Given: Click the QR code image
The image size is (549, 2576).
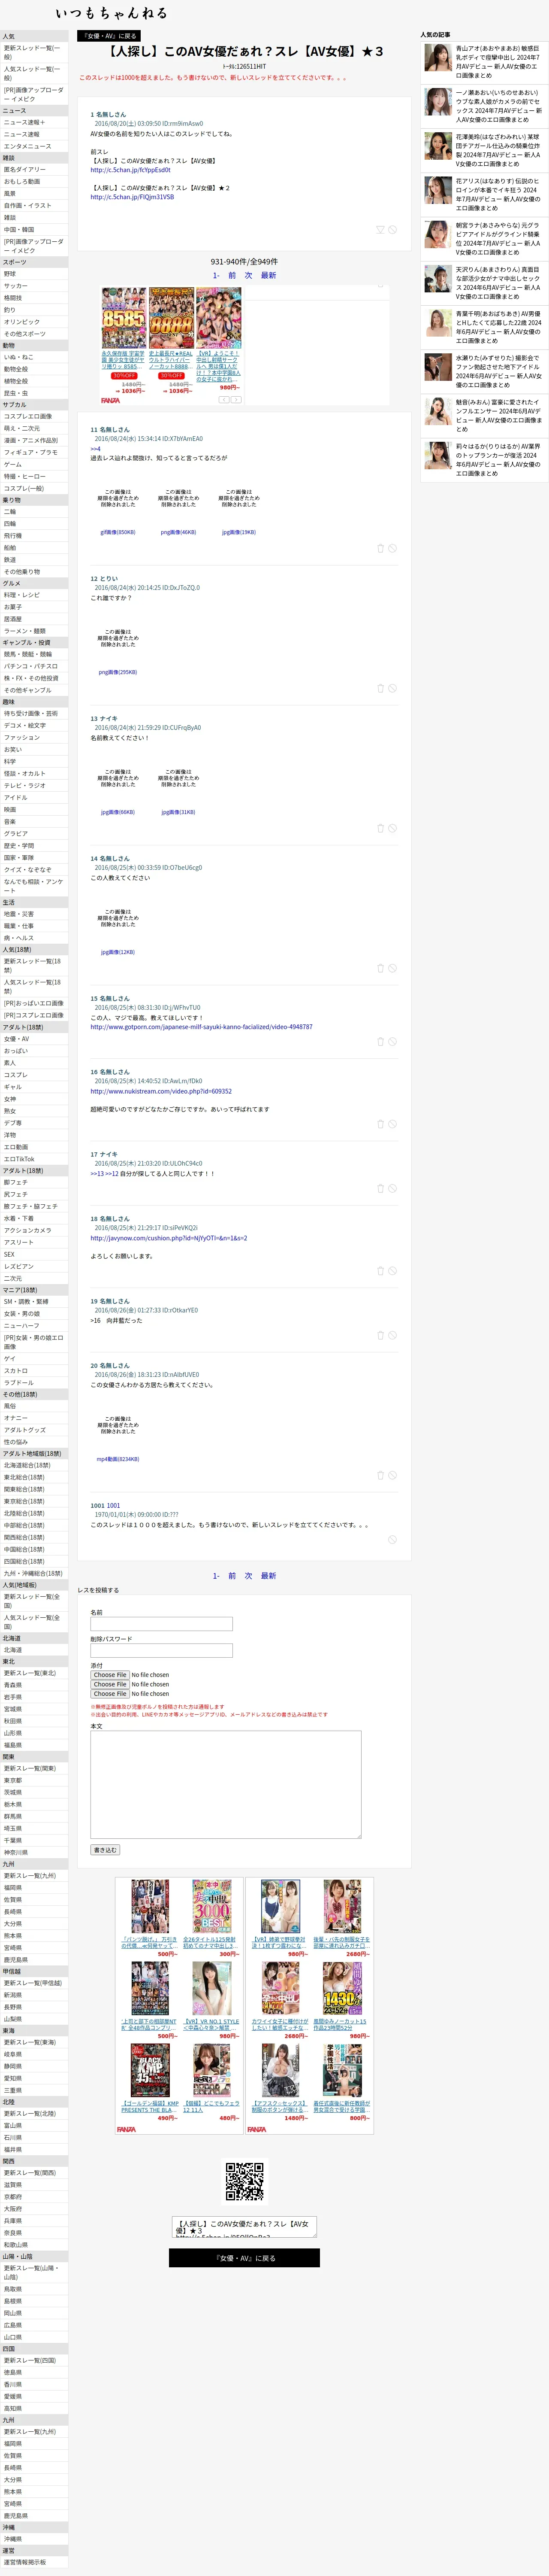Looking at the screenshot, I should [x=244, y=2181].
